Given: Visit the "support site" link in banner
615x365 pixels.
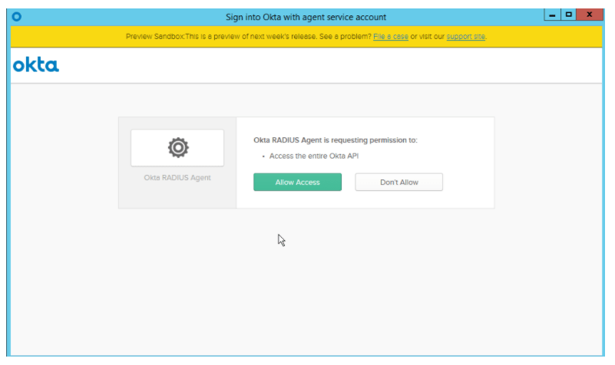Looking at the screenshot, I should coord(465,37).
